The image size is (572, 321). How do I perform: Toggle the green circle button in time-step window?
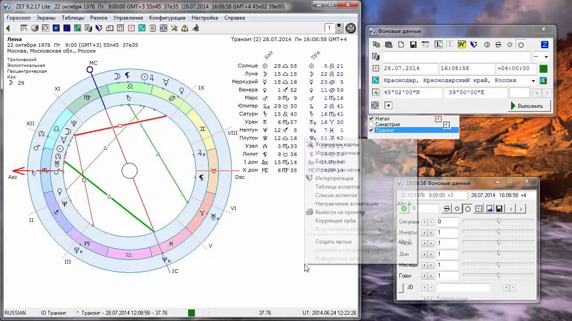click(x=404, y=209)
